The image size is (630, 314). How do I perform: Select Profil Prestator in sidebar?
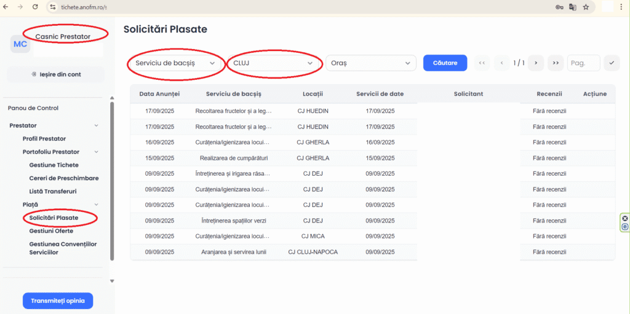[44, 138]
